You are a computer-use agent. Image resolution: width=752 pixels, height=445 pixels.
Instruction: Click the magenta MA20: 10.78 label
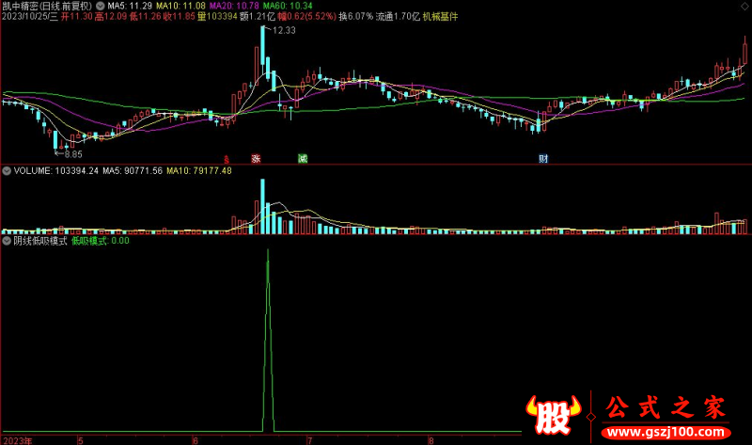click(x=233, y=7)
